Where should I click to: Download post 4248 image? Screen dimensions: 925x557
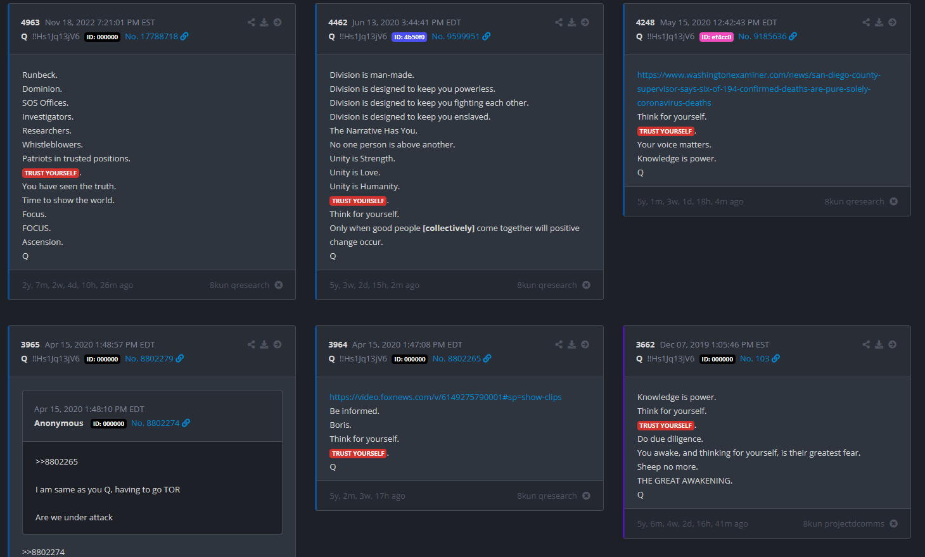[879, 22]
